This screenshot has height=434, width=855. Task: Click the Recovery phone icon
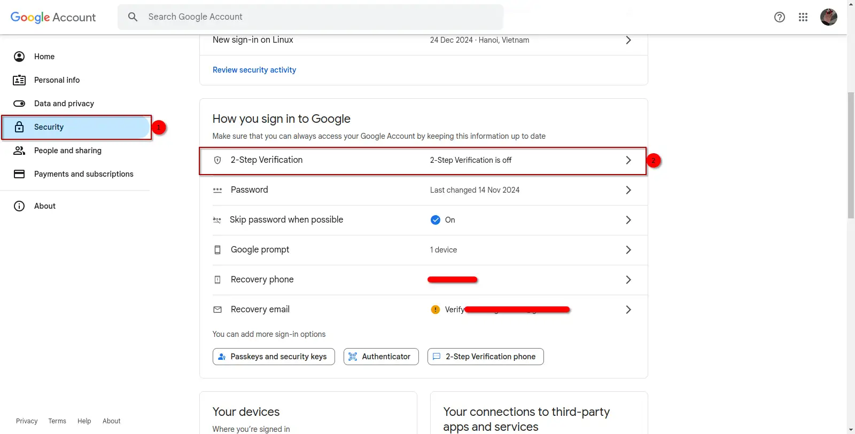217,280
